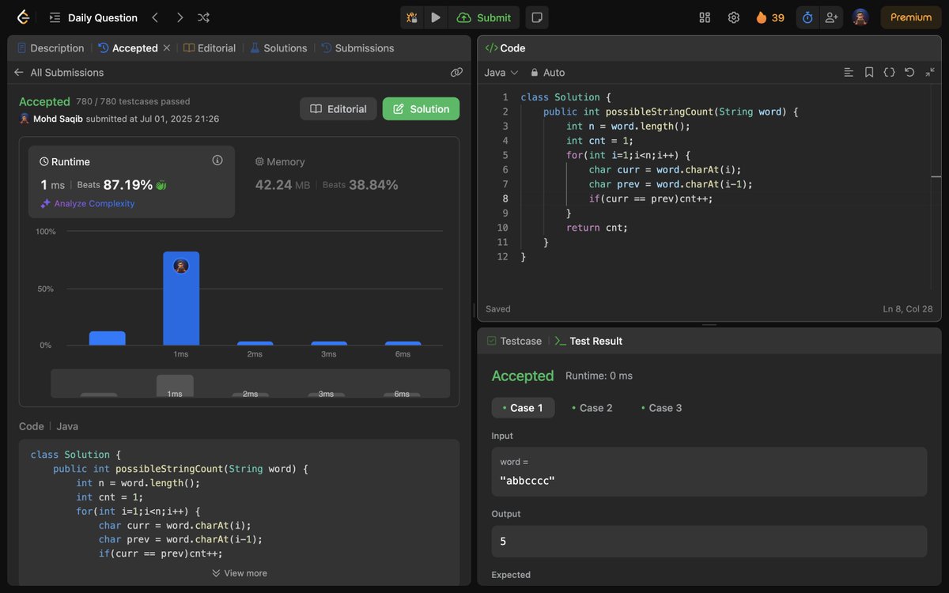
Task: Toggle the Auto lock setting
Action: coord(548,72)
